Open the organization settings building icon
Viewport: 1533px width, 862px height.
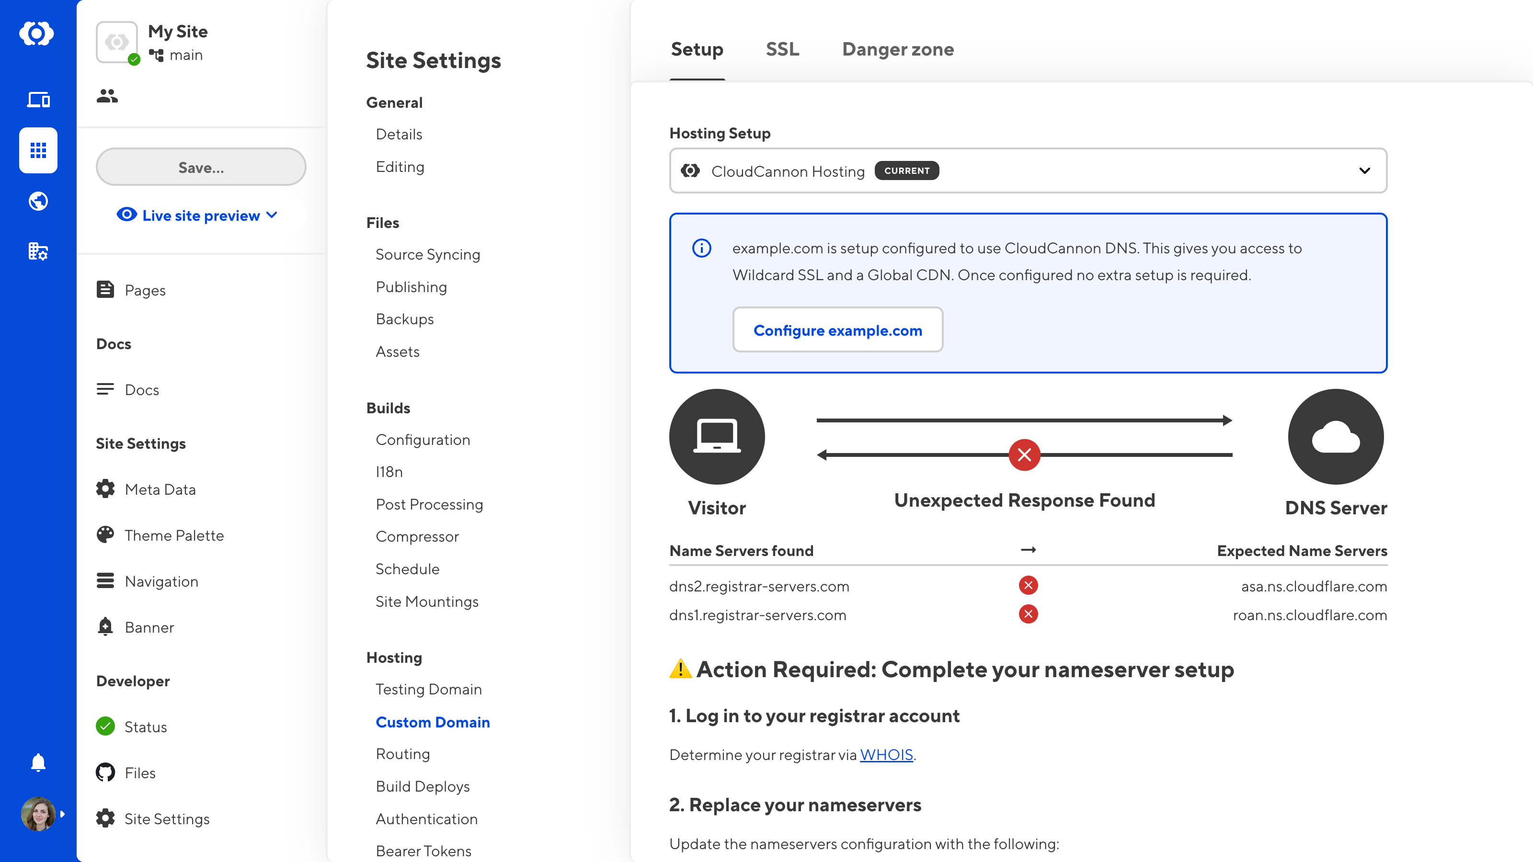point(38,251)
